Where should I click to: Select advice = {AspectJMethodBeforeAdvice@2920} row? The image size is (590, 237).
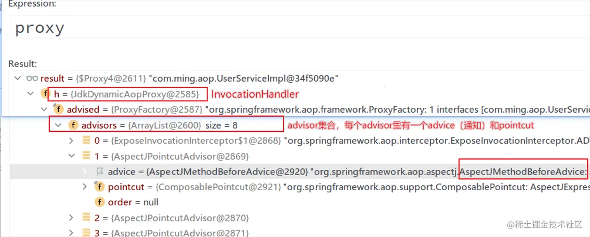pos(300,171)
